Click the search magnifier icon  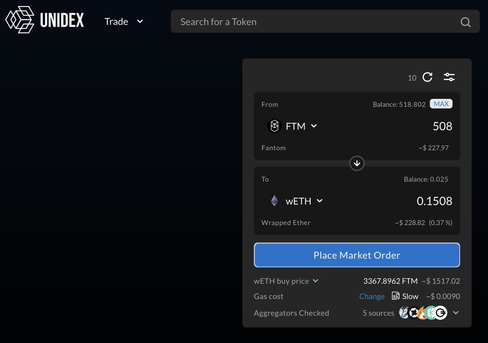(x=466, y=22)
